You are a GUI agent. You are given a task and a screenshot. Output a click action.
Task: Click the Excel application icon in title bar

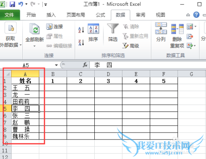(x=2, y=4)
